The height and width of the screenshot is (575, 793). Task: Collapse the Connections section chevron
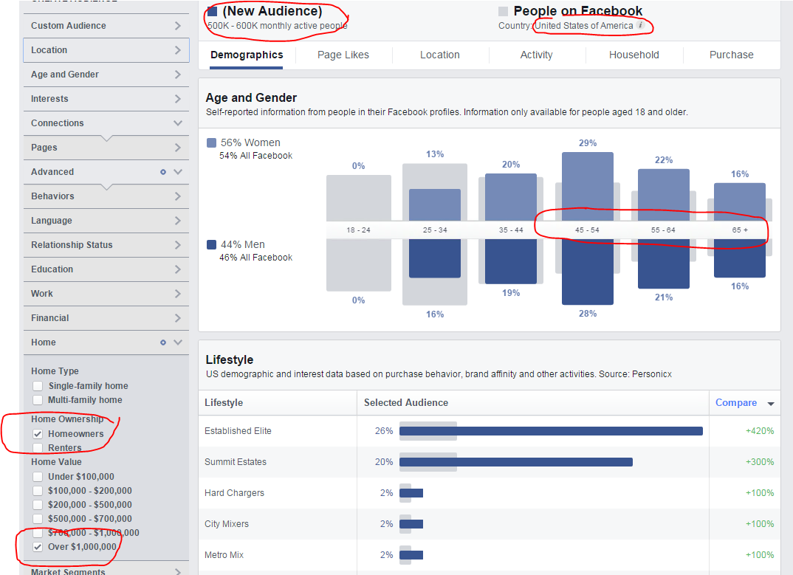point(177,123)
